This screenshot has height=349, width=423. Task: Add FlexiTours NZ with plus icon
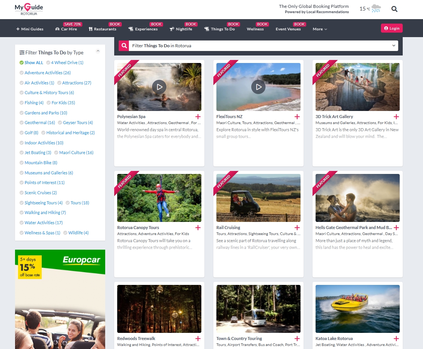(x=297, y=117)
